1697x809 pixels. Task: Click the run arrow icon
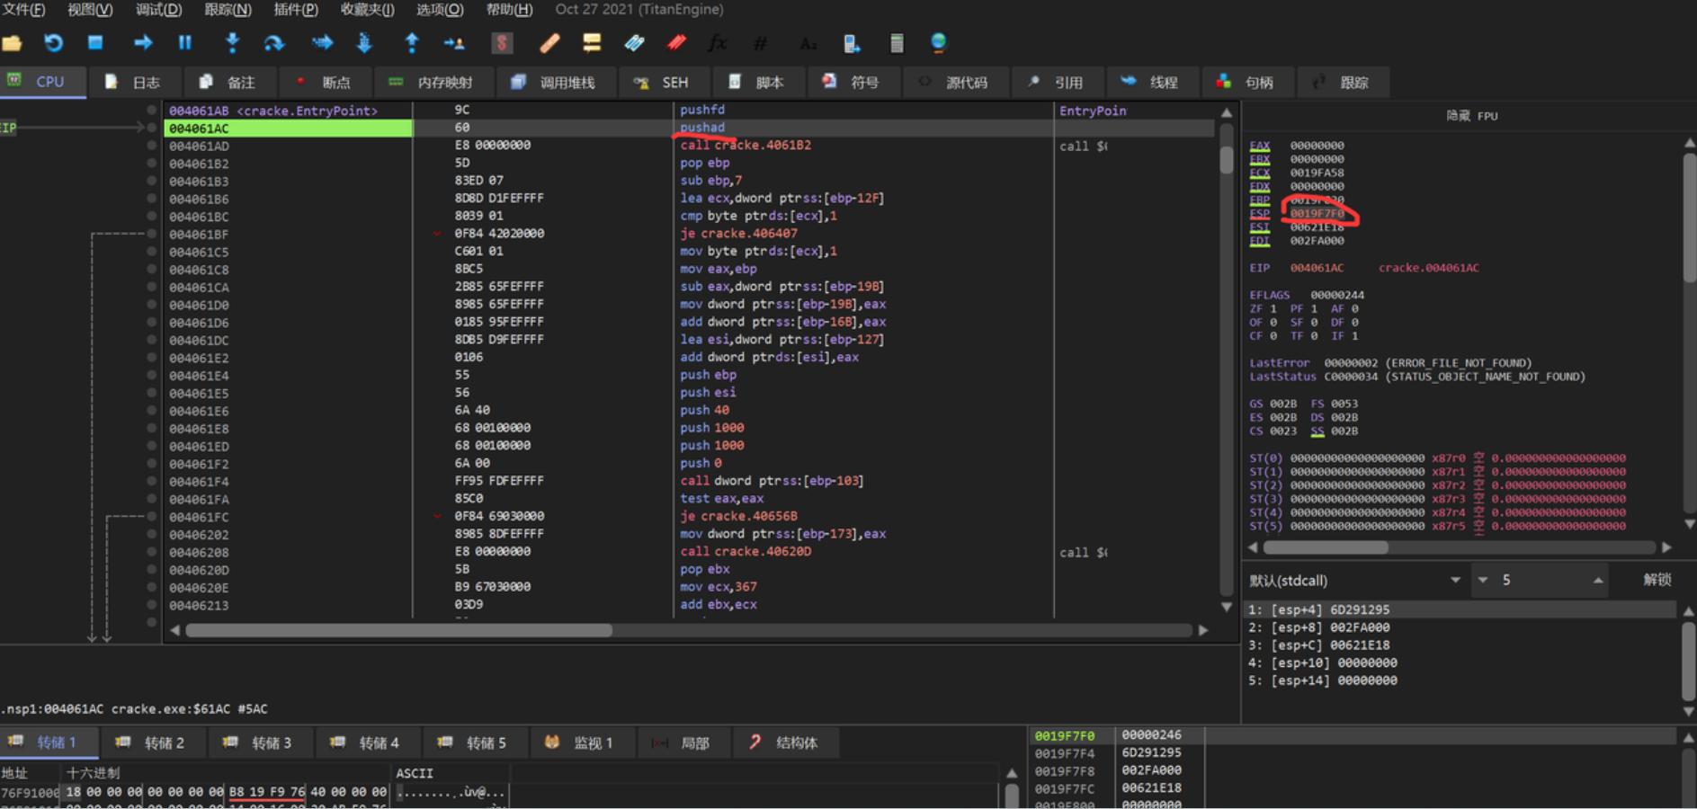(143, 42)
